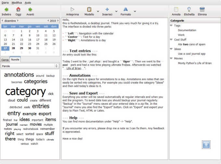Switch to the Cerca tab
Viewport: 221px width, 164px height.
coord(5,60)
